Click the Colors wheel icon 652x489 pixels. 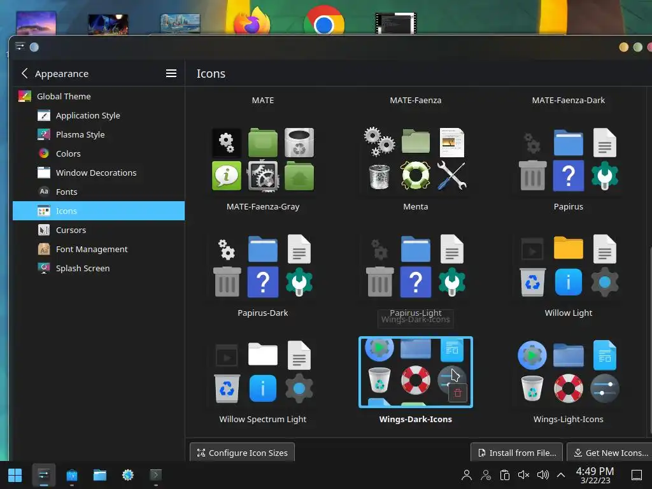[44, 153]
